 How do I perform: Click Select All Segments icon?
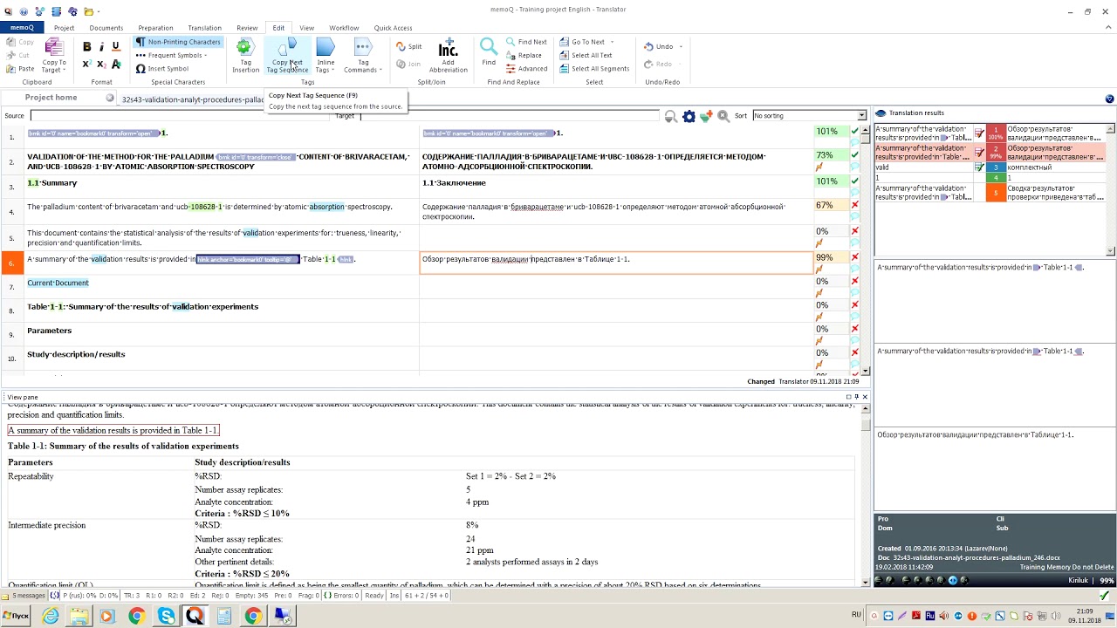[565, 68]
